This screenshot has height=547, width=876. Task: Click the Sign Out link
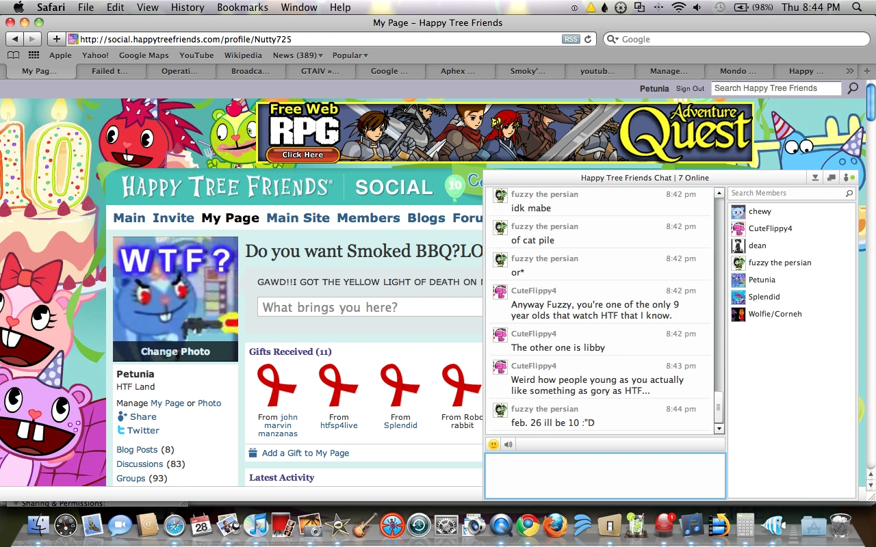[x=690, y=88]
